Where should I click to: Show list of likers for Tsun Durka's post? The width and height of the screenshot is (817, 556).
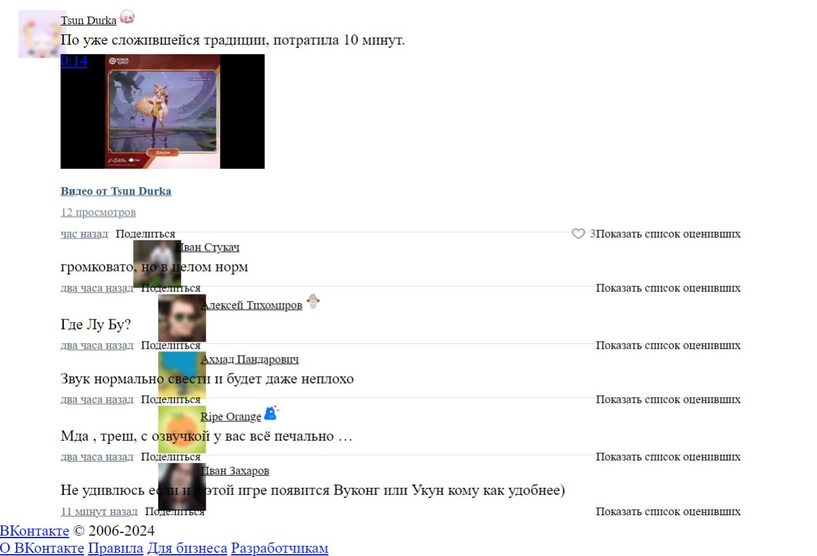(668, 234)
